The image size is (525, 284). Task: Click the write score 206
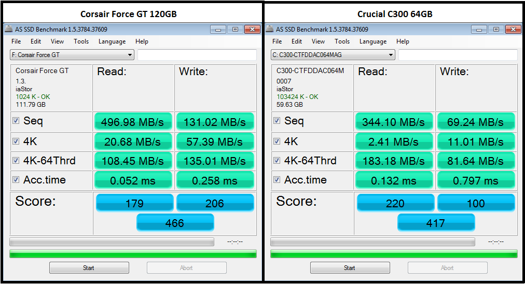point(215,203)
